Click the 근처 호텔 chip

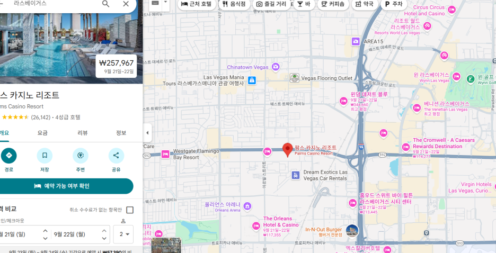coord(197,4)
